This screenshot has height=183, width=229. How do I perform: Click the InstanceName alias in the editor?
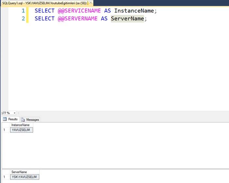click(x=134, y=11)
